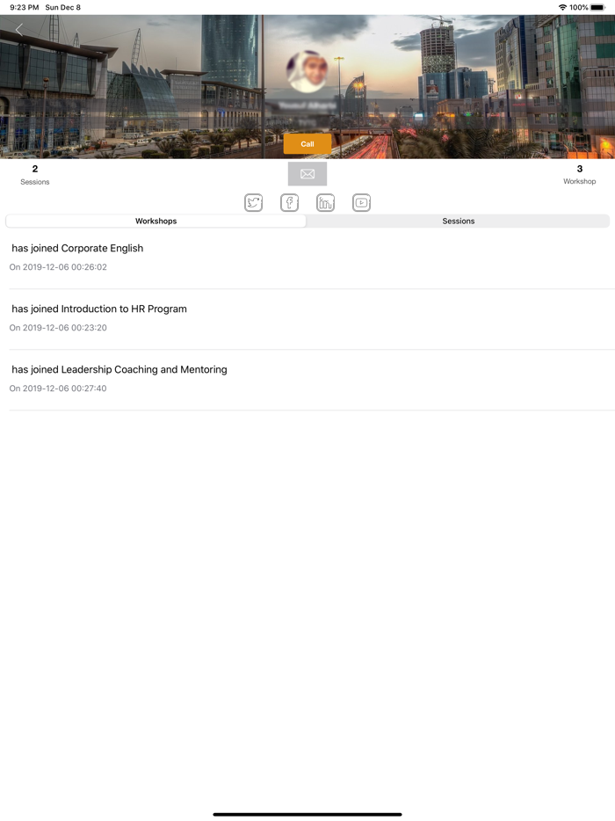Tap the Wi-Fi status icon

click(x=562, y=7)
